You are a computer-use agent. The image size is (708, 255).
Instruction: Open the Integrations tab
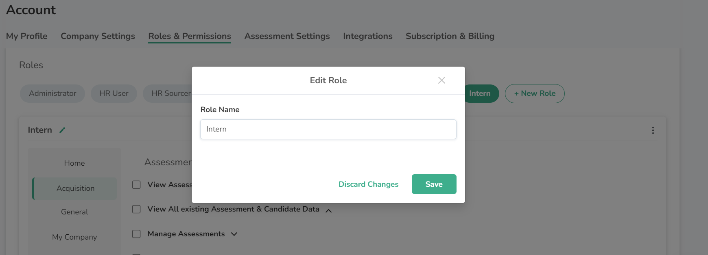[x=367, y=36]
